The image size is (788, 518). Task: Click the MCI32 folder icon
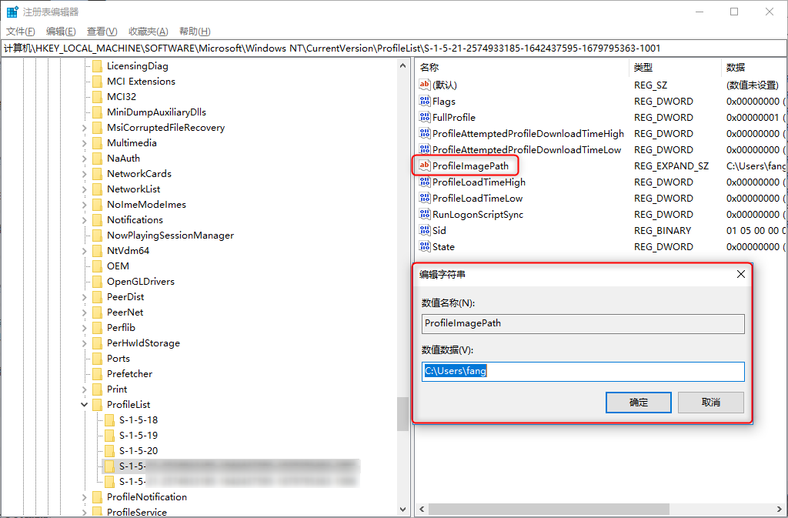point(98,96)
